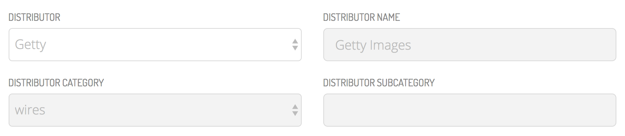The height and width of the screenshot is (136, 625).
Task: Click the DISTRIBUTOR label
Action: (x=35, y=17)
